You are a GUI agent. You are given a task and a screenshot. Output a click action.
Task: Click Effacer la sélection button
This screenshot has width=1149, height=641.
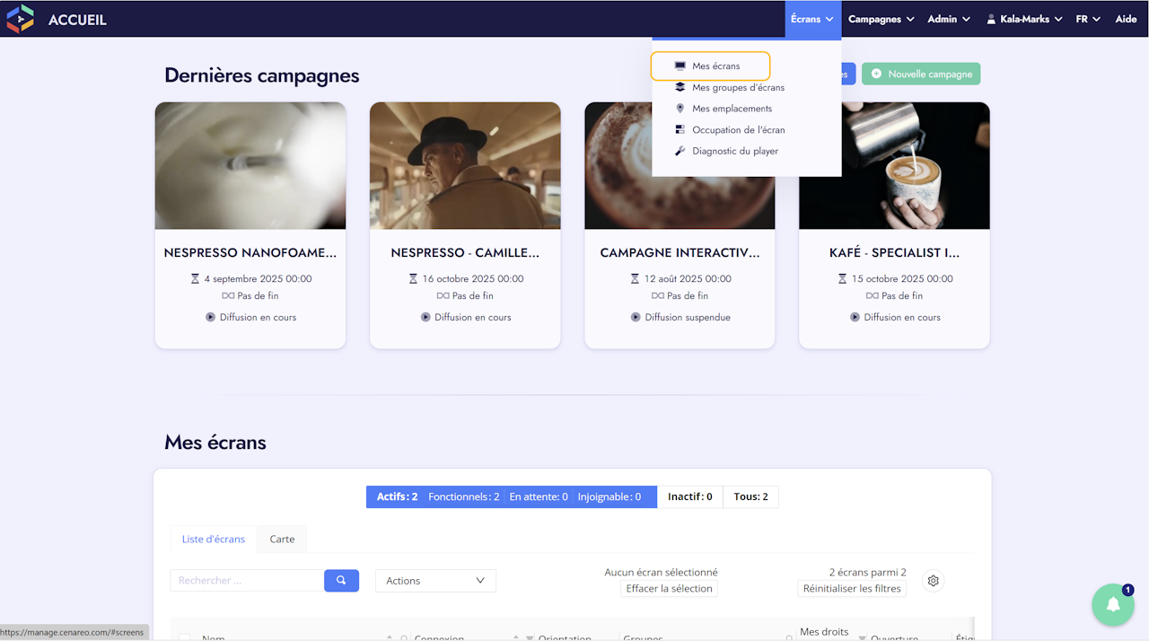[669, 589]
